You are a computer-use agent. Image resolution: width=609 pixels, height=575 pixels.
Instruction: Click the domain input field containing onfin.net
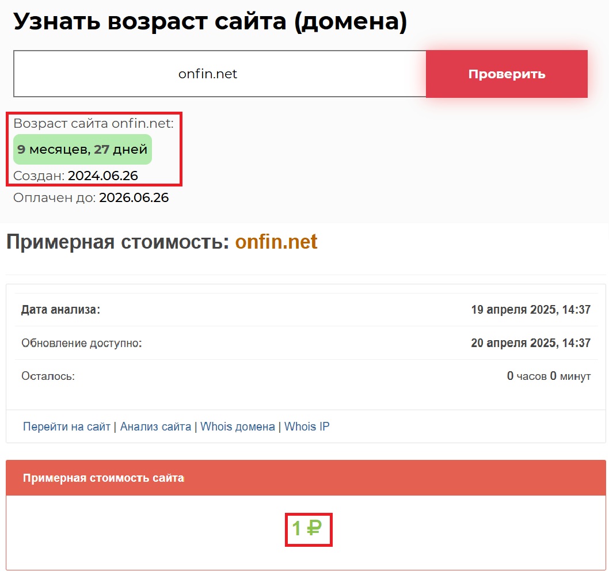click(x=219, y=74)
